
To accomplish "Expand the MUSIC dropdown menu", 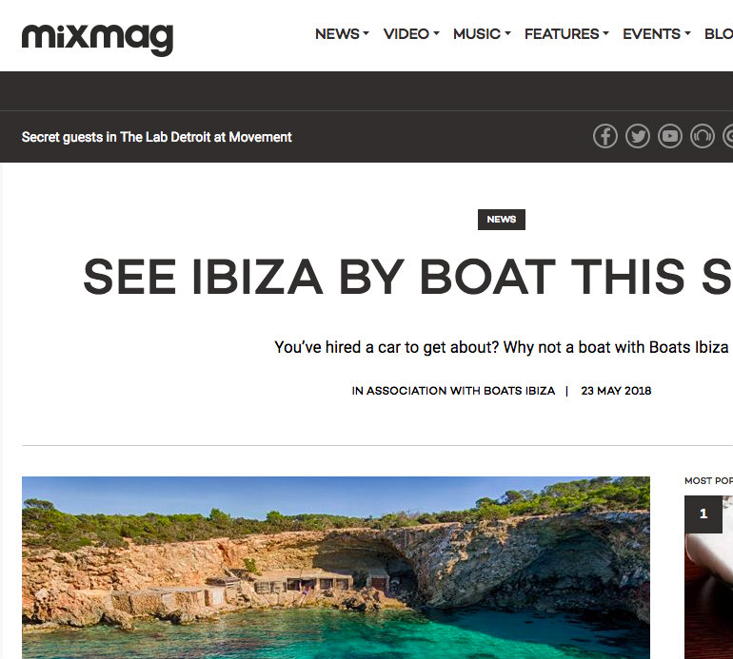I will [482, 34].
